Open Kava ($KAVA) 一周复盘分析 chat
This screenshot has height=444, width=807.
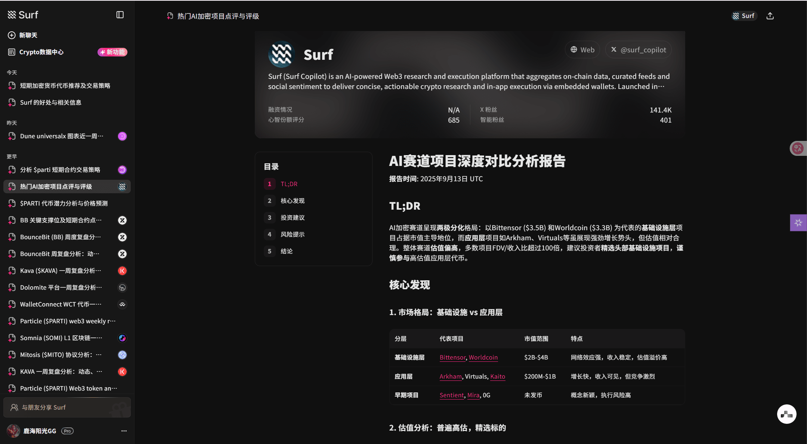[61, 271]
